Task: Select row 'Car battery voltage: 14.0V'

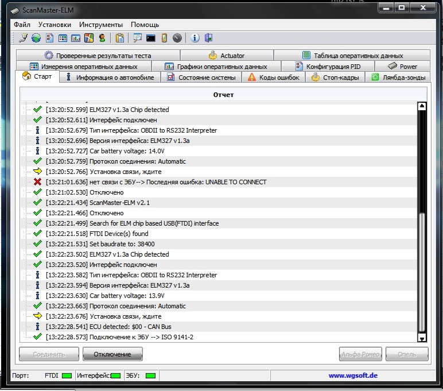Action: coord(219,151)
